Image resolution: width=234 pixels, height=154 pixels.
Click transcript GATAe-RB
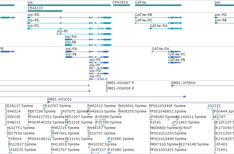point(158,18)
